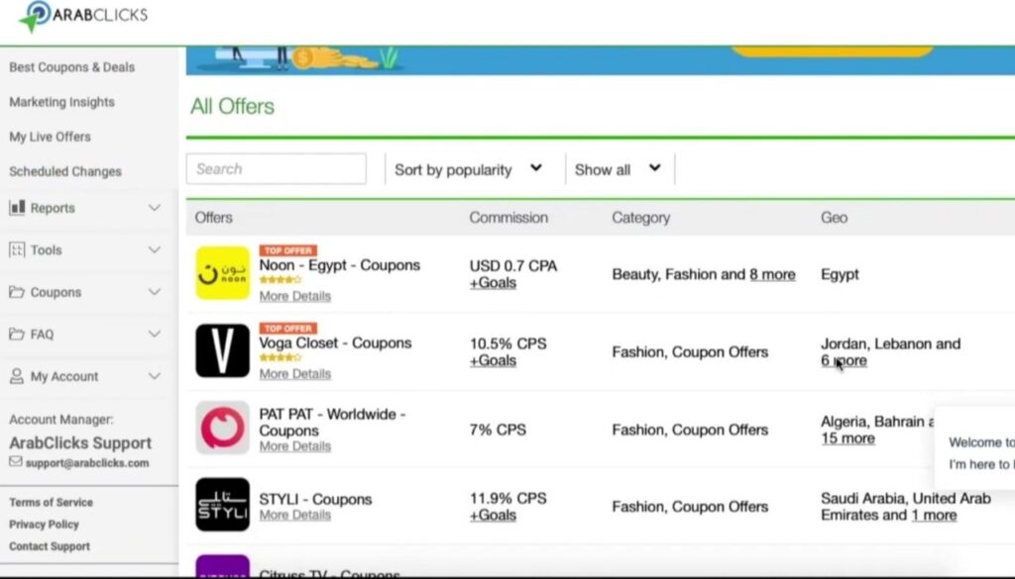Click +Goals under 11.9% CPS
This screenshot has width=1015, height=579.
[x=494, y=515]
